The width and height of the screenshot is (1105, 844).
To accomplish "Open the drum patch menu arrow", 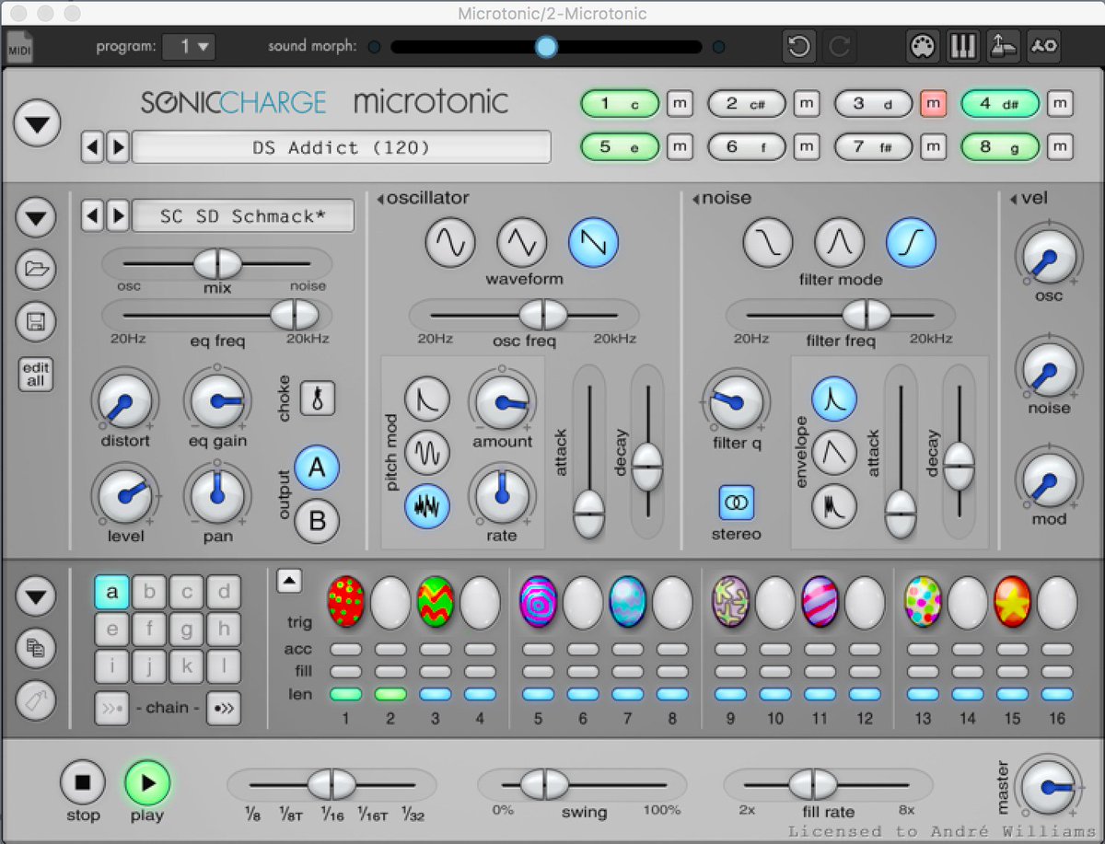I will pos(37,218).
